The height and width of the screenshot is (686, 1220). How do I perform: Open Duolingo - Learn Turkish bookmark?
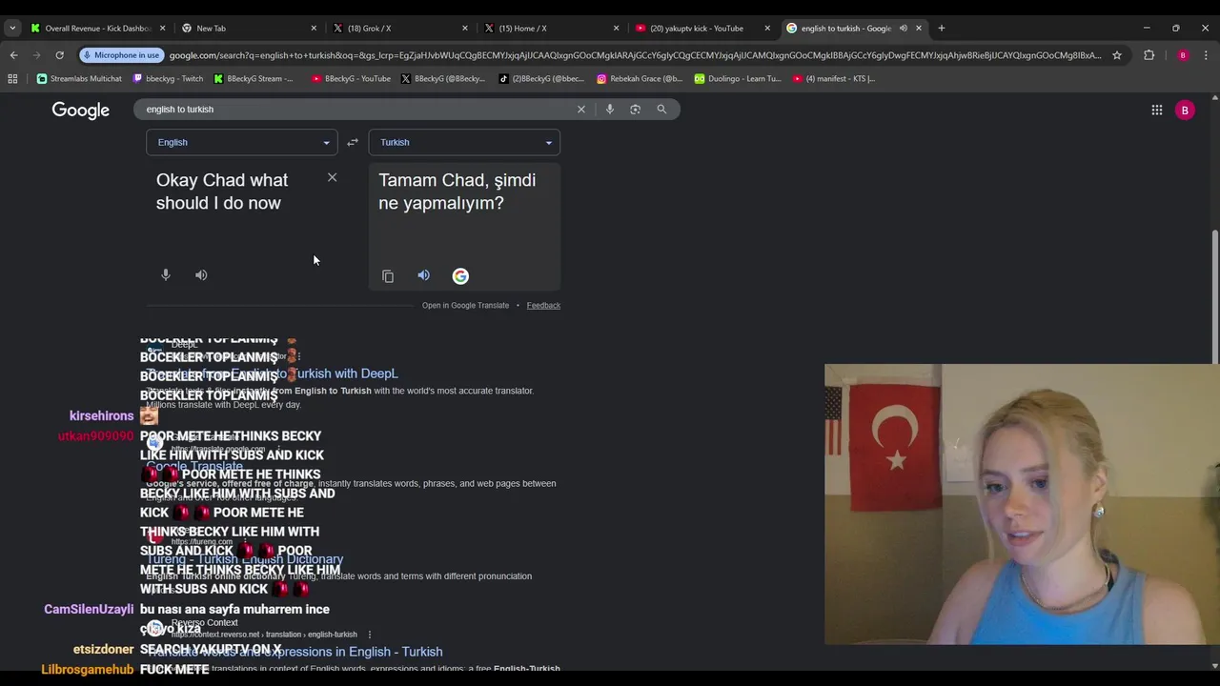tap(738, 79)
